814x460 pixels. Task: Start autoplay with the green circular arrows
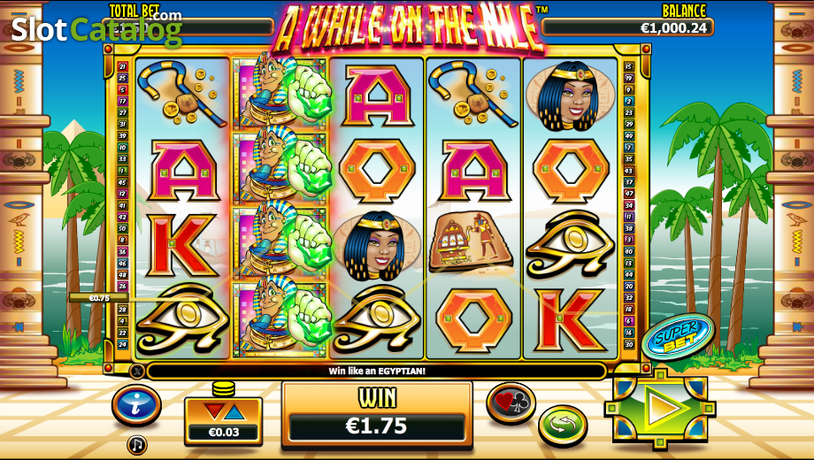pyautogui.click(x=563, y=426)
